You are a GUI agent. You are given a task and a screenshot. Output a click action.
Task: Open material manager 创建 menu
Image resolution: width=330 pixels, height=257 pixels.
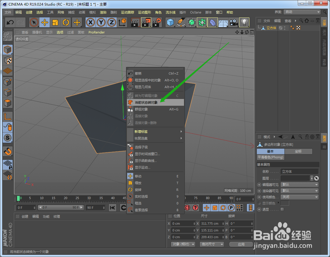25,216
